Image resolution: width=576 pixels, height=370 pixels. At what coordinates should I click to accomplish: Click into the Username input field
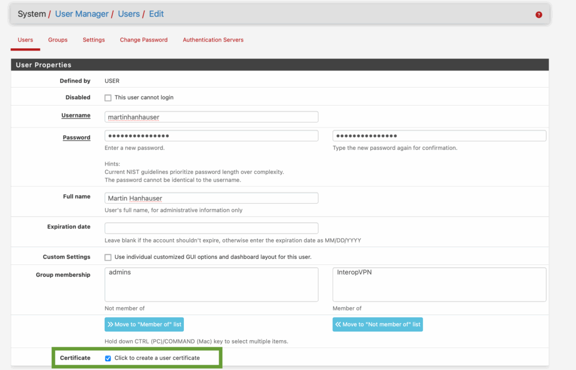click(211, 117)
